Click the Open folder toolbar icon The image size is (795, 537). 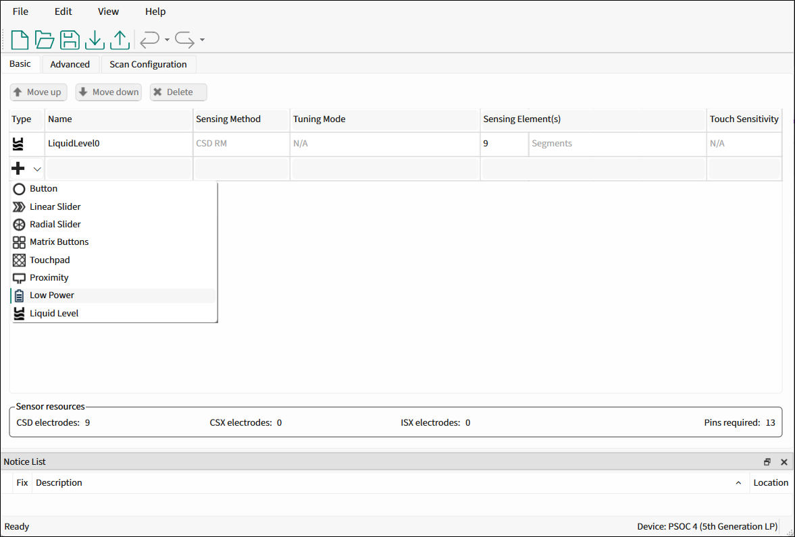click(45, 40)
